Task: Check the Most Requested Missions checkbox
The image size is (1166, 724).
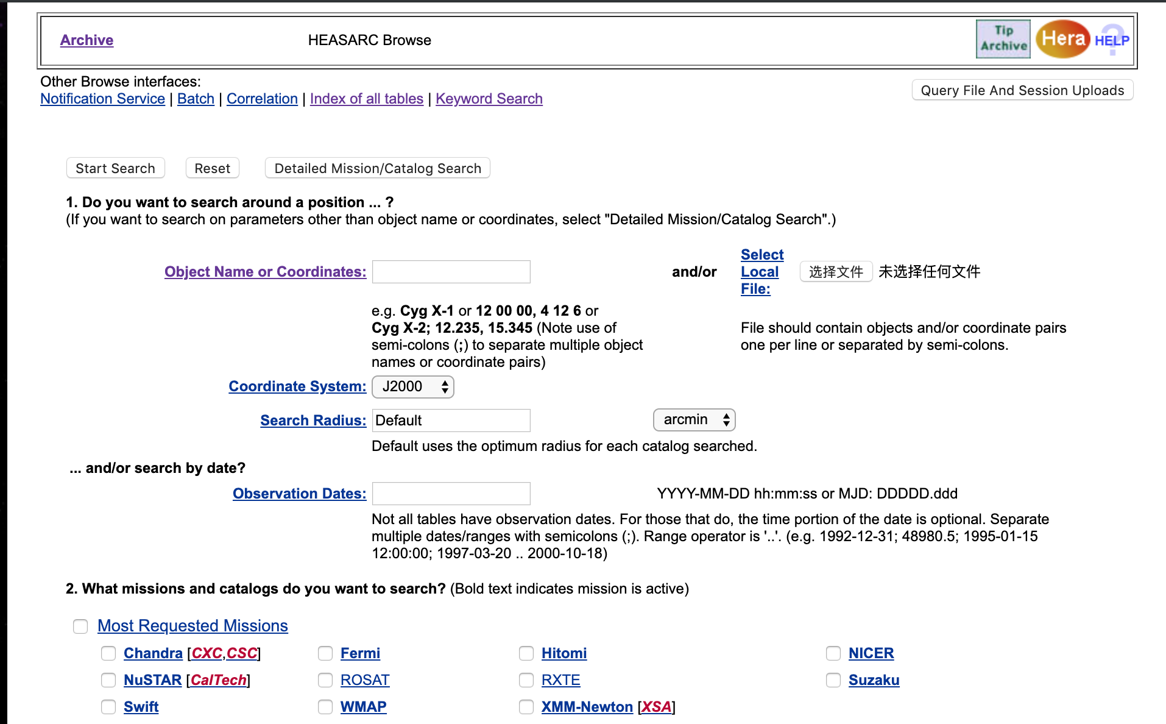Action: 80,626
